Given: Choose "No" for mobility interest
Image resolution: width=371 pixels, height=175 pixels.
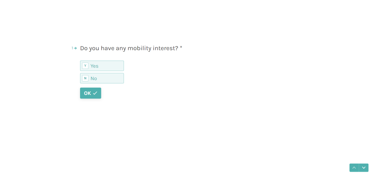Looking at the screenshot, I should pyautogui.click(x=102, y=78).
